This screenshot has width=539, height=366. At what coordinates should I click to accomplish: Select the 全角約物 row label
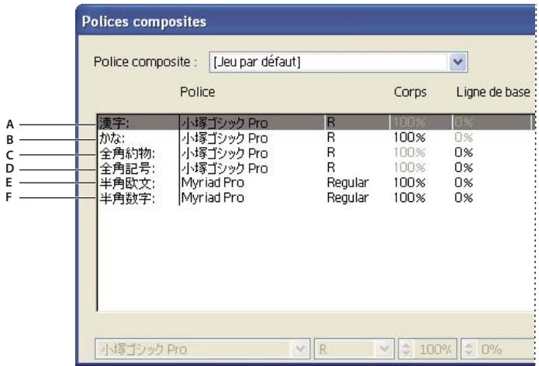[127, 152]
